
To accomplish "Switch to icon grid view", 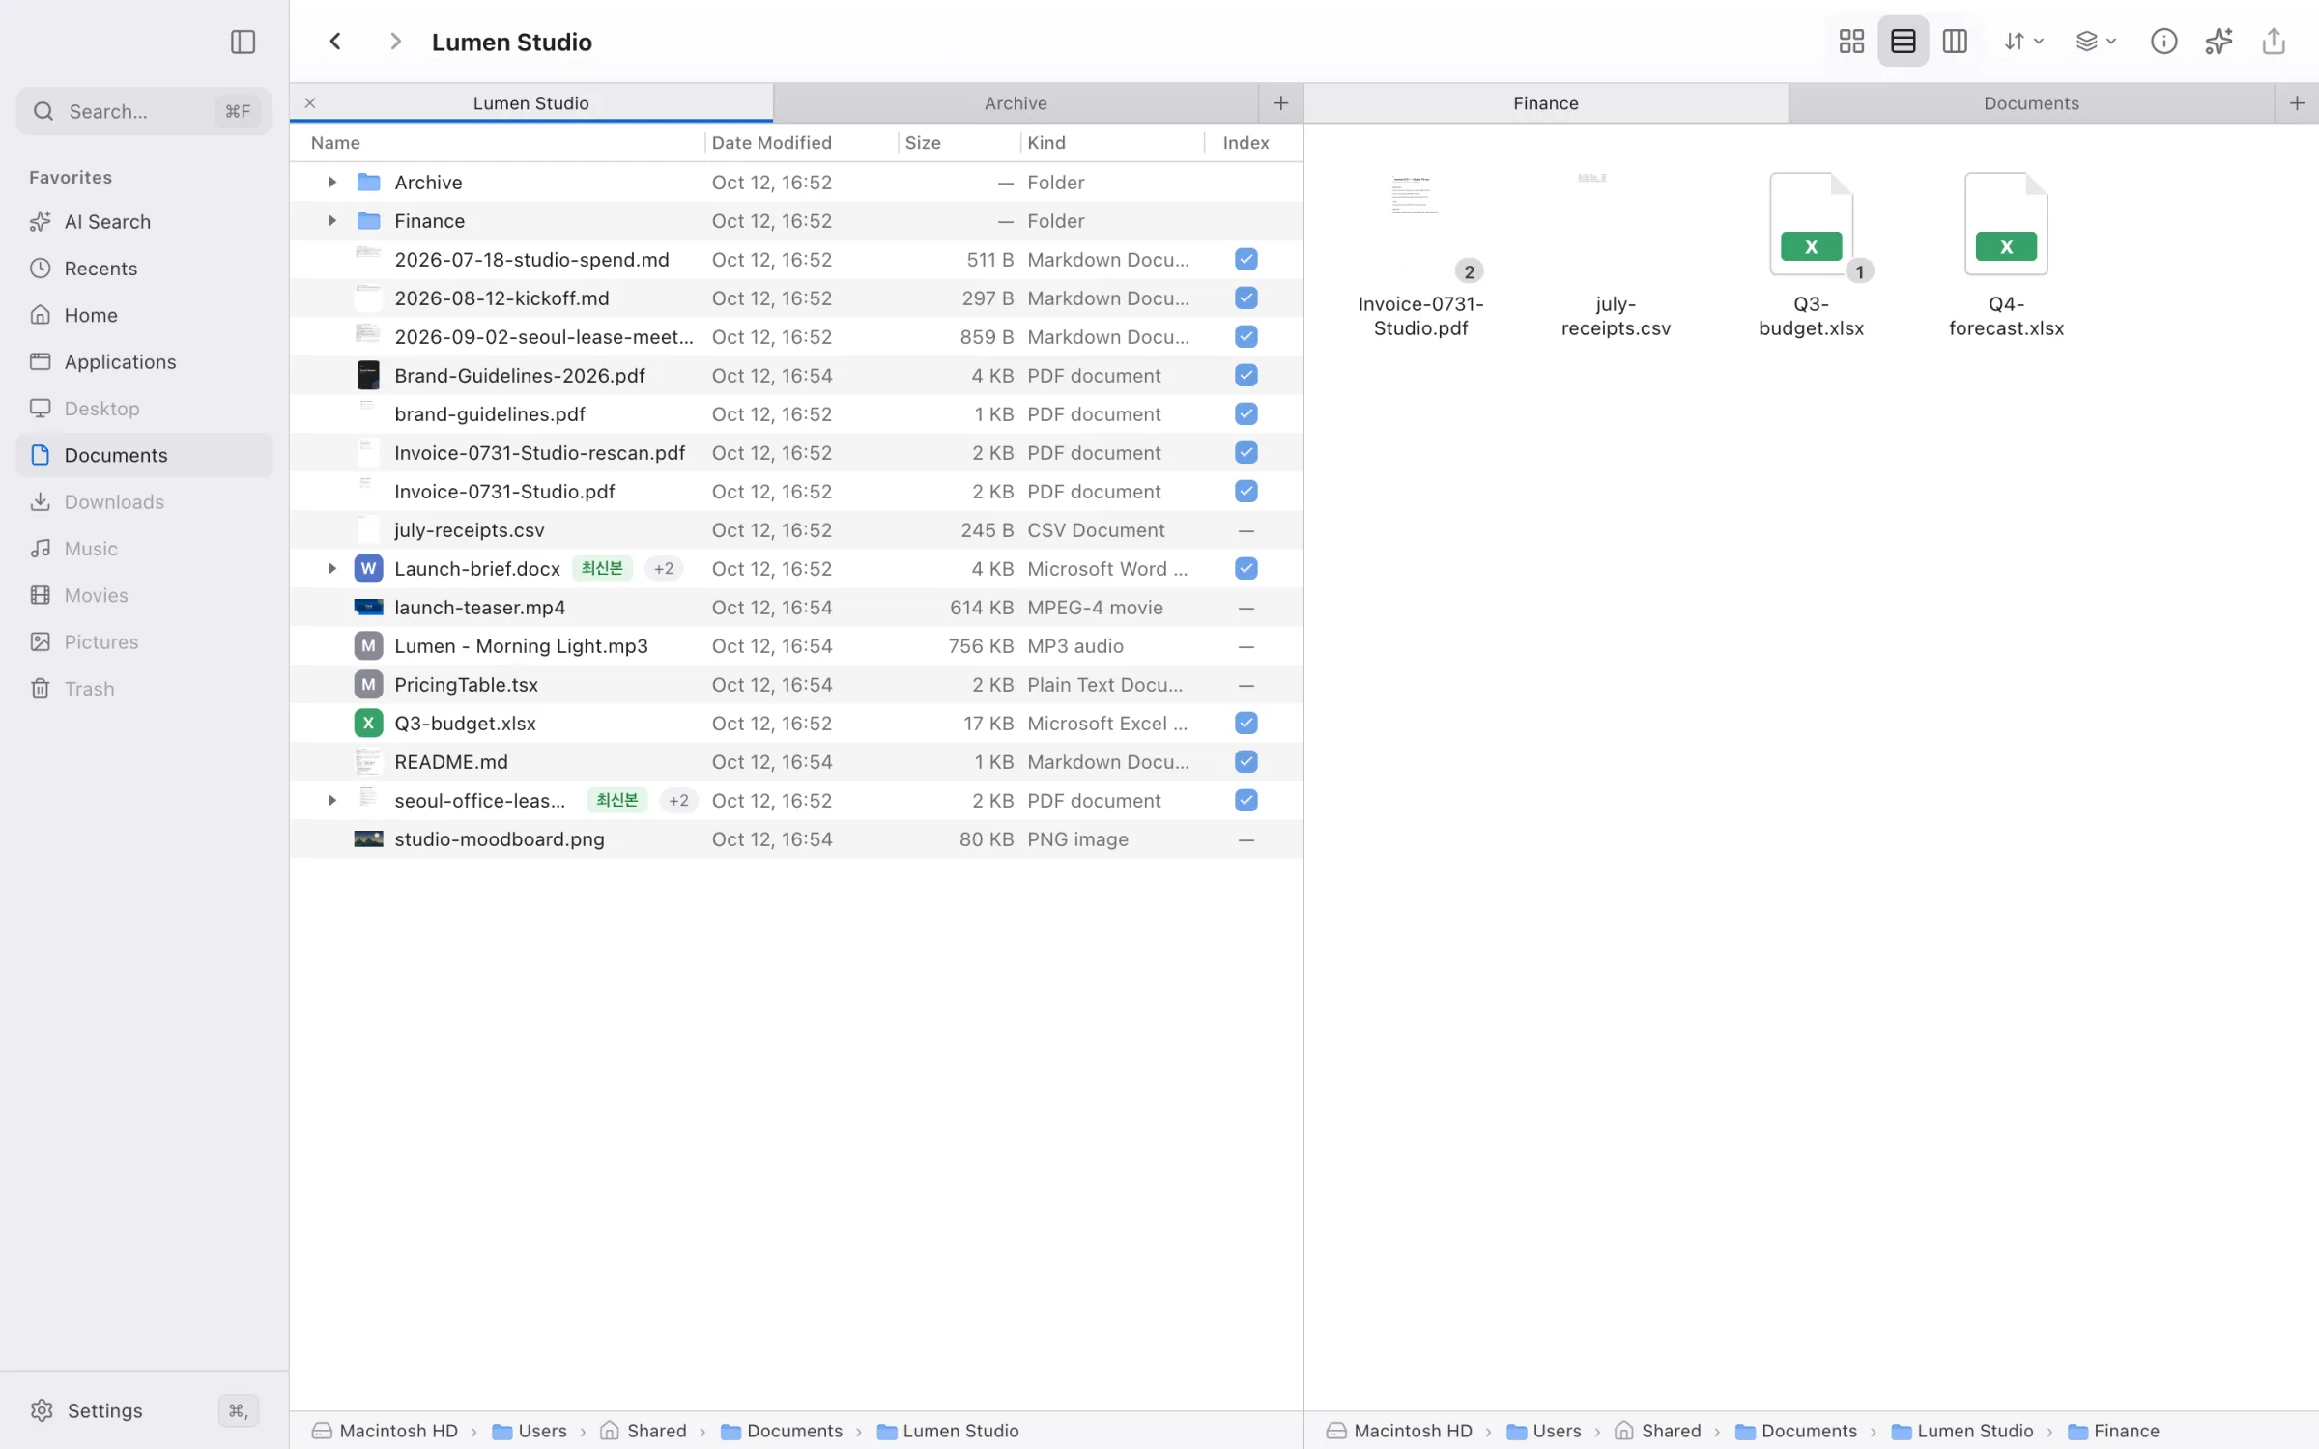I will [x=1851, y=42].
